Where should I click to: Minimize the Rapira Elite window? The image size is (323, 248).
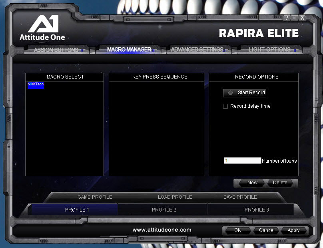tap(295, 18)
